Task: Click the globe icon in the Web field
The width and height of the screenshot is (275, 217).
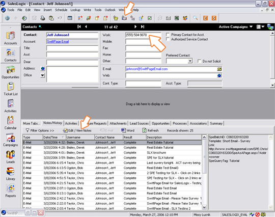Action: point(219,75)
